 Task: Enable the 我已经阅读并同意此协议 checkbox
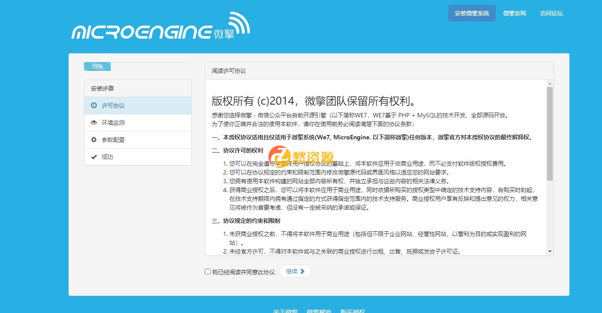207,271
